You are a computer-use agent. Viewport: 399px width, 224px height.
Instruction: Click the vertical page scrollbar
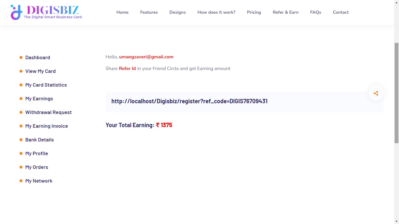[x=396, y=93]
